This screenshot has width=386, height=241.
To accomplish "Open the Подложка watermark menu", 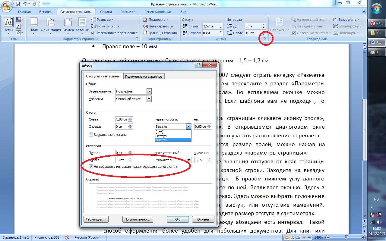I will point(155,20).
